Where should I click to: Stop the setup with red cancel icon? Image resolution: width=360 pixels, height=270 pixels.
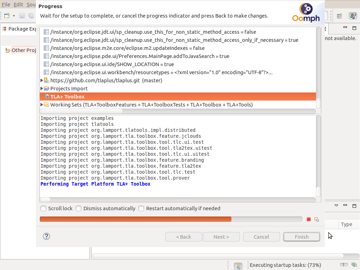coord(309,219)
